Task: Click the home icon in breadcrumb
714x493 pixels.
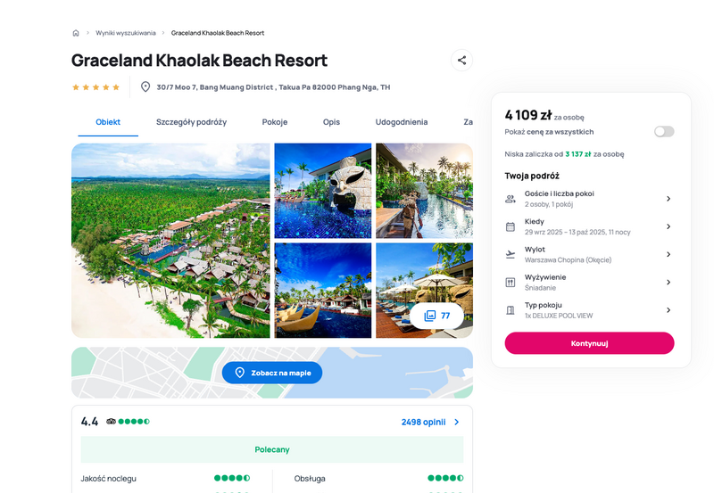Action: [x=76, y=33]
